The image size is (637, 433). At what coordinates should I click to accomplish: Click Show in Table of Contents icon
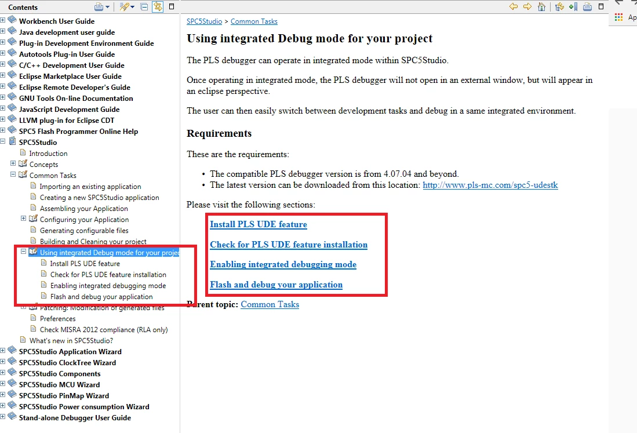click(x=560, y=6)
